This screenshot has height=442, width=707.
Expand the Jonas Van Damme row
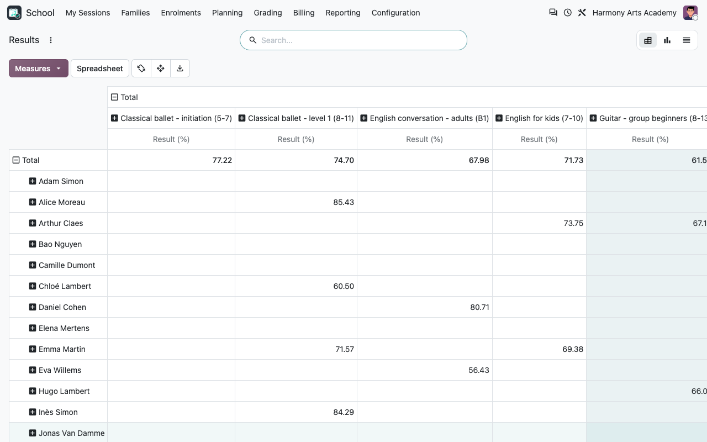pos(33,433)
